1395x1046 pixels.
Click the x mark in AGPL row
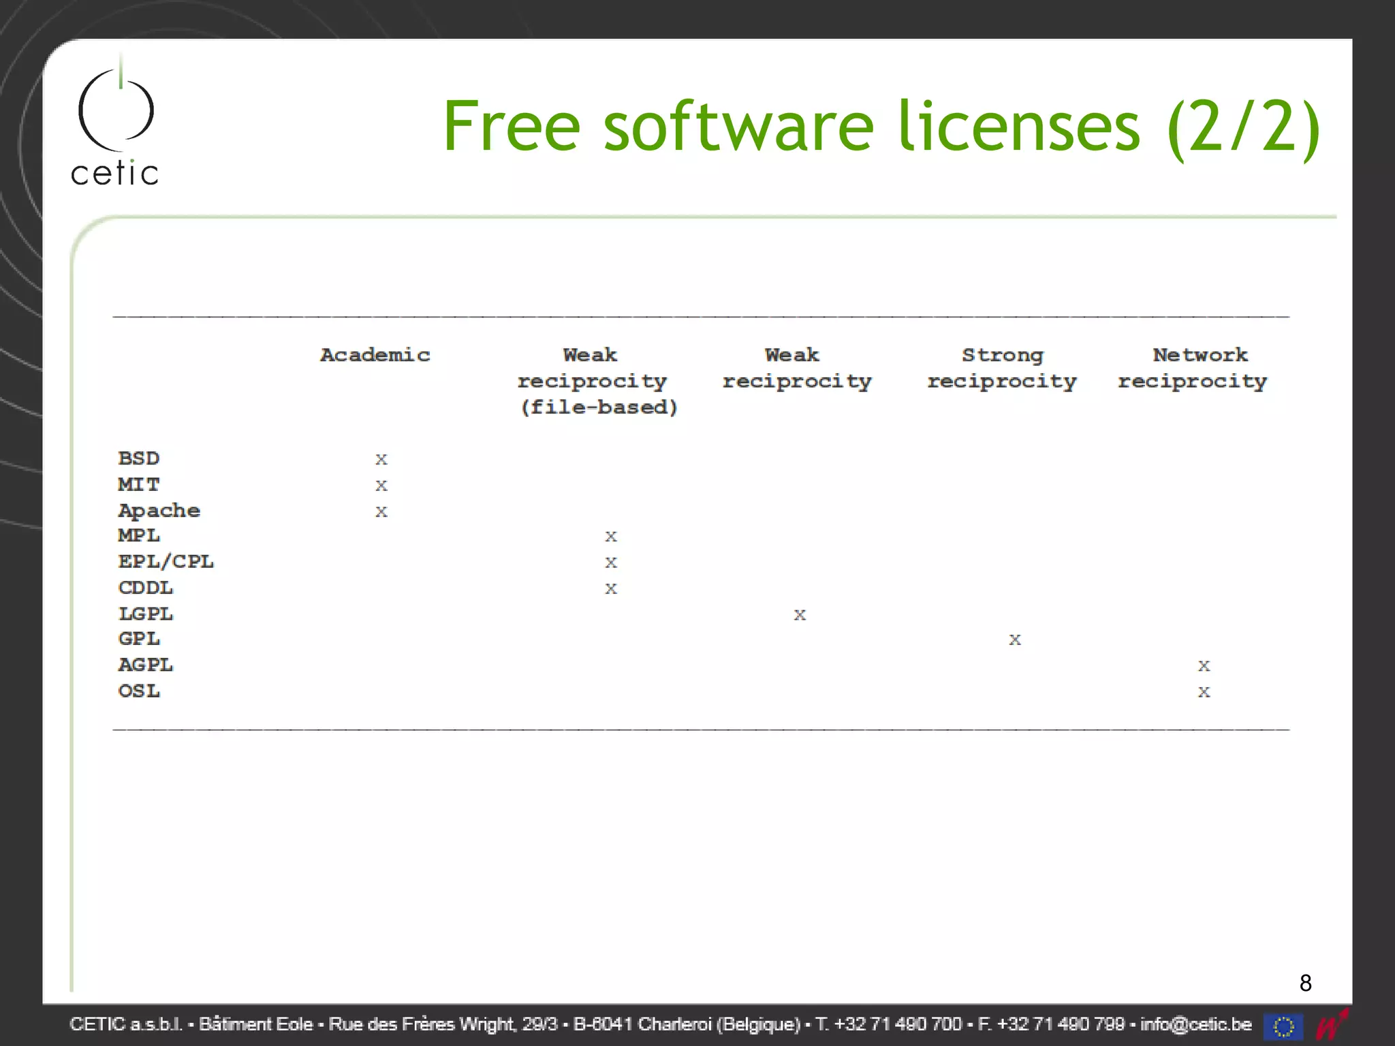[x=1204, y=666]
